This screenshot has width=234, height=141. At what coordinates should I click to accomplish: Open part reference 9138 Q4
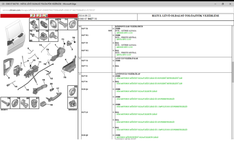pyautogui.click(x=84, y=89)
